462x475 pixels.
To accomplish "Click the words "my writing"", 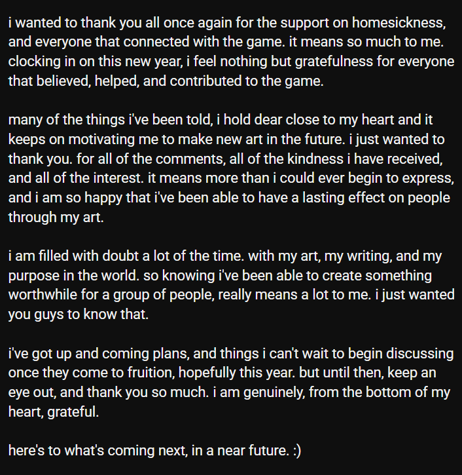I will [342, 256].
